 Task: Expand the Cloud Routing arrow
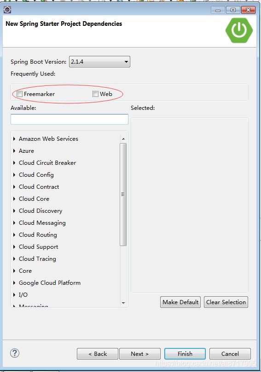click(14, 235)
